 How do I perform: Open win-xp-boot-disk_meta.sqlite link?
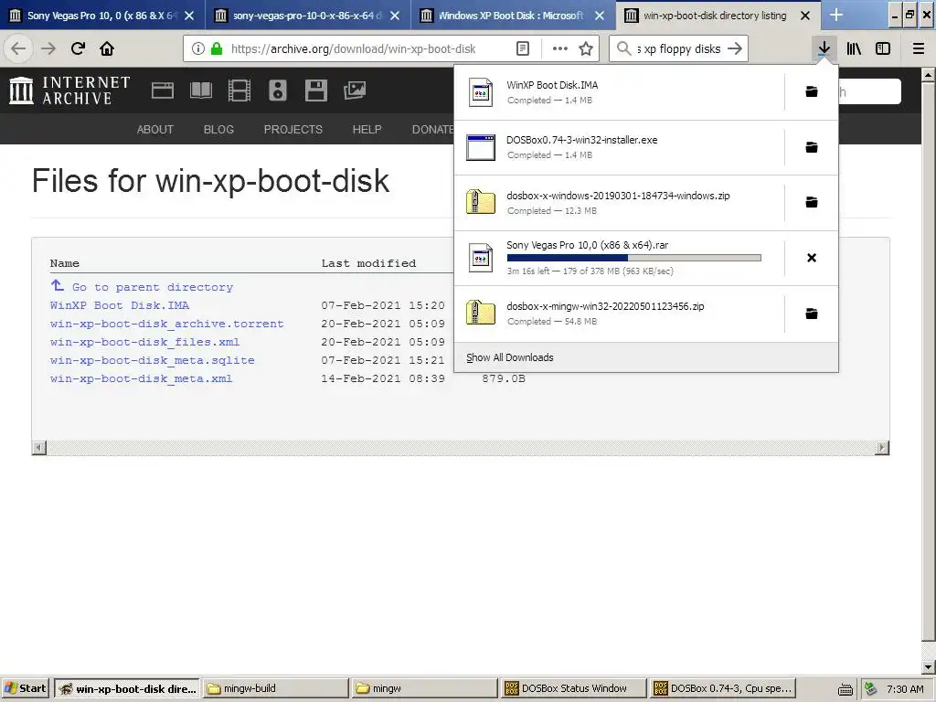point(153,360)
